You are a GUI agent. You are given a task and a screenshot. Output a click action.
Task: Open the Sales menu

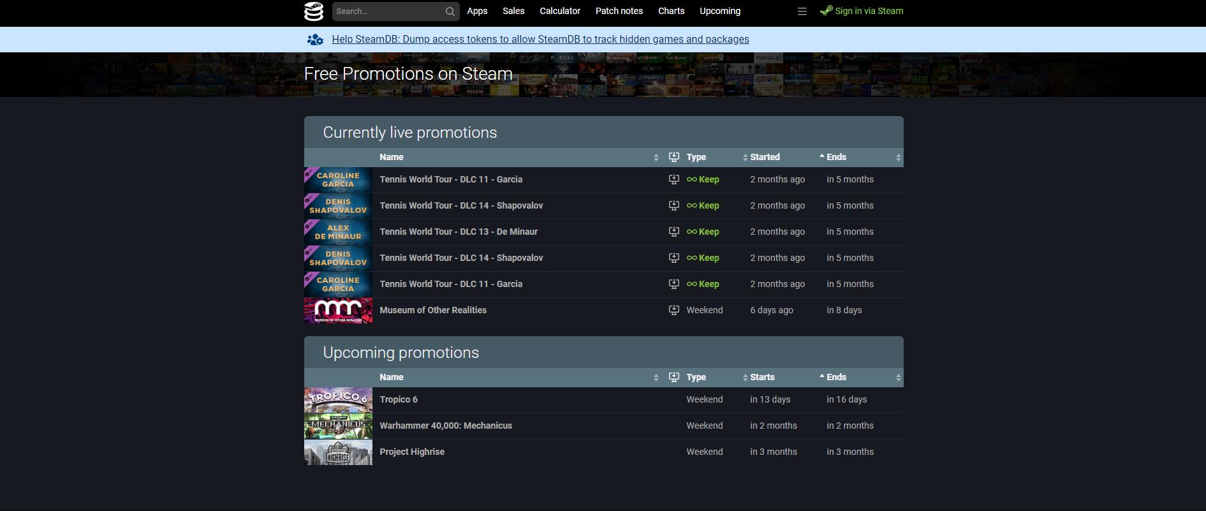click(x=513, y=11)
